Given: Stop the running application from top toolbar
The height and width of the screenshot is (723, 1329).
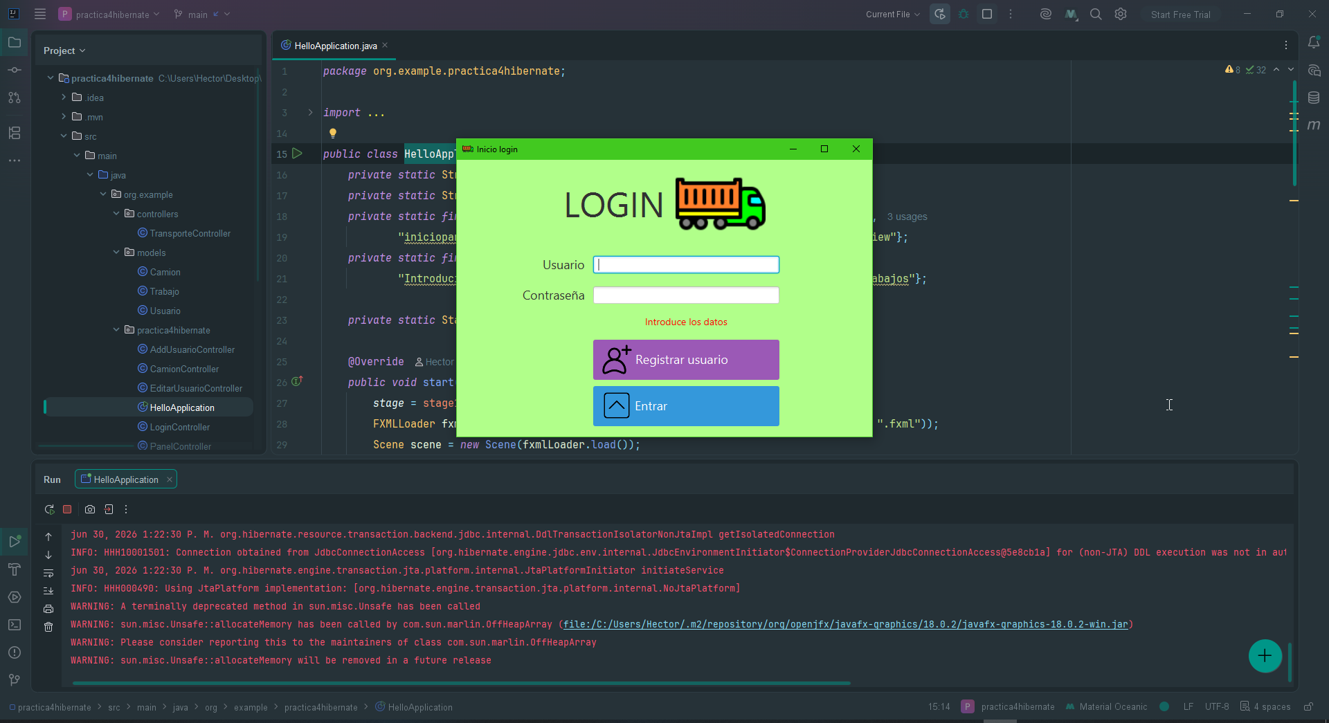Looking at the screenshot, I should coord(987,14).
